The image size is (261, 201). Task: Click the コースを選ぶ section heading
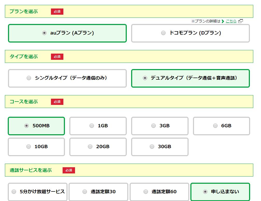24,102
